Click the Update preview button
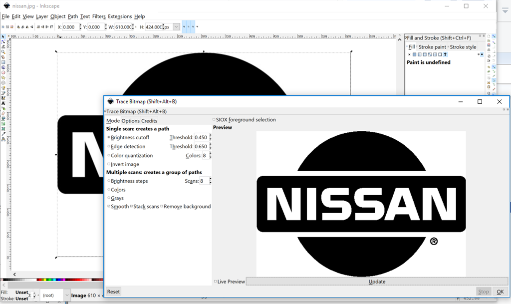The height and width of the screenshot is (304, 511). click(377, 282)
